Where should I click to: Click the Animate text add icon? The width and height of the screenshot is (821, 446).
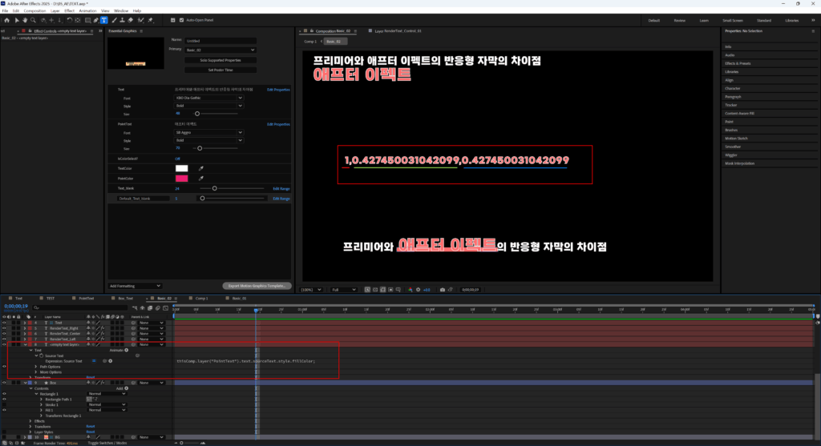tap(126, 351)
